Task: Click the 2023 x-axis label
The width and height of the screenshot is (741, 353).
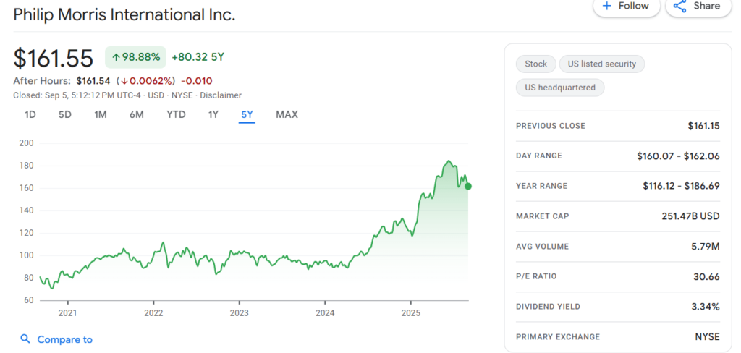Action: tap(239, 312)
